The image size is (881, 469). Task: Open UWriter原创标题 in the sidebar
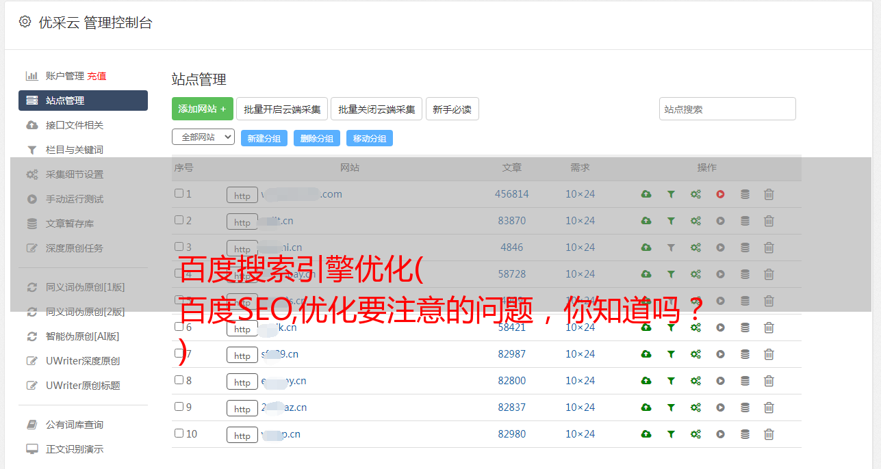pos(83,386)
